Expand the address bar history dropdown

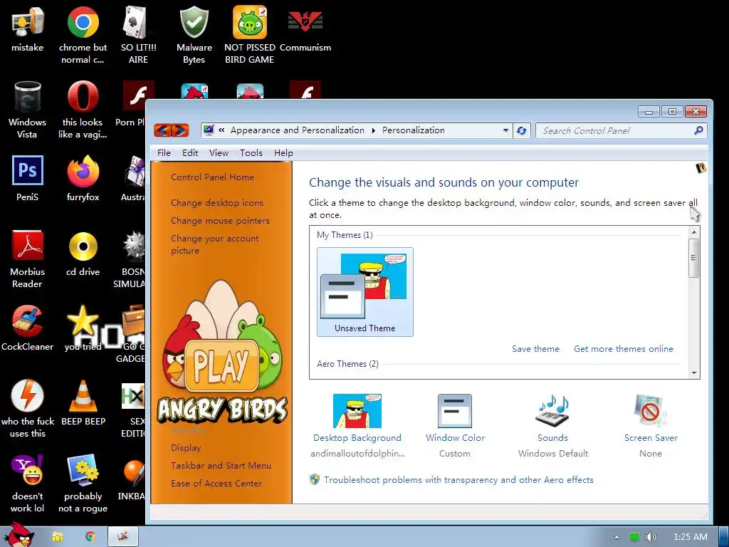click(505, 131)
